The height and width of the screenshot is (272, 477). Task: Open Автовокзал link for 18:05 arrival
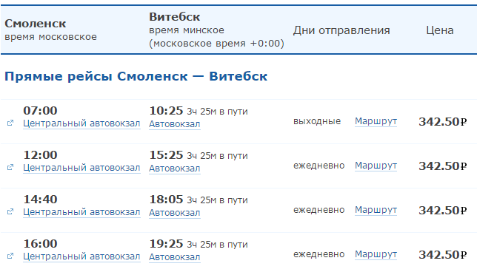click(x=175, y=213)
